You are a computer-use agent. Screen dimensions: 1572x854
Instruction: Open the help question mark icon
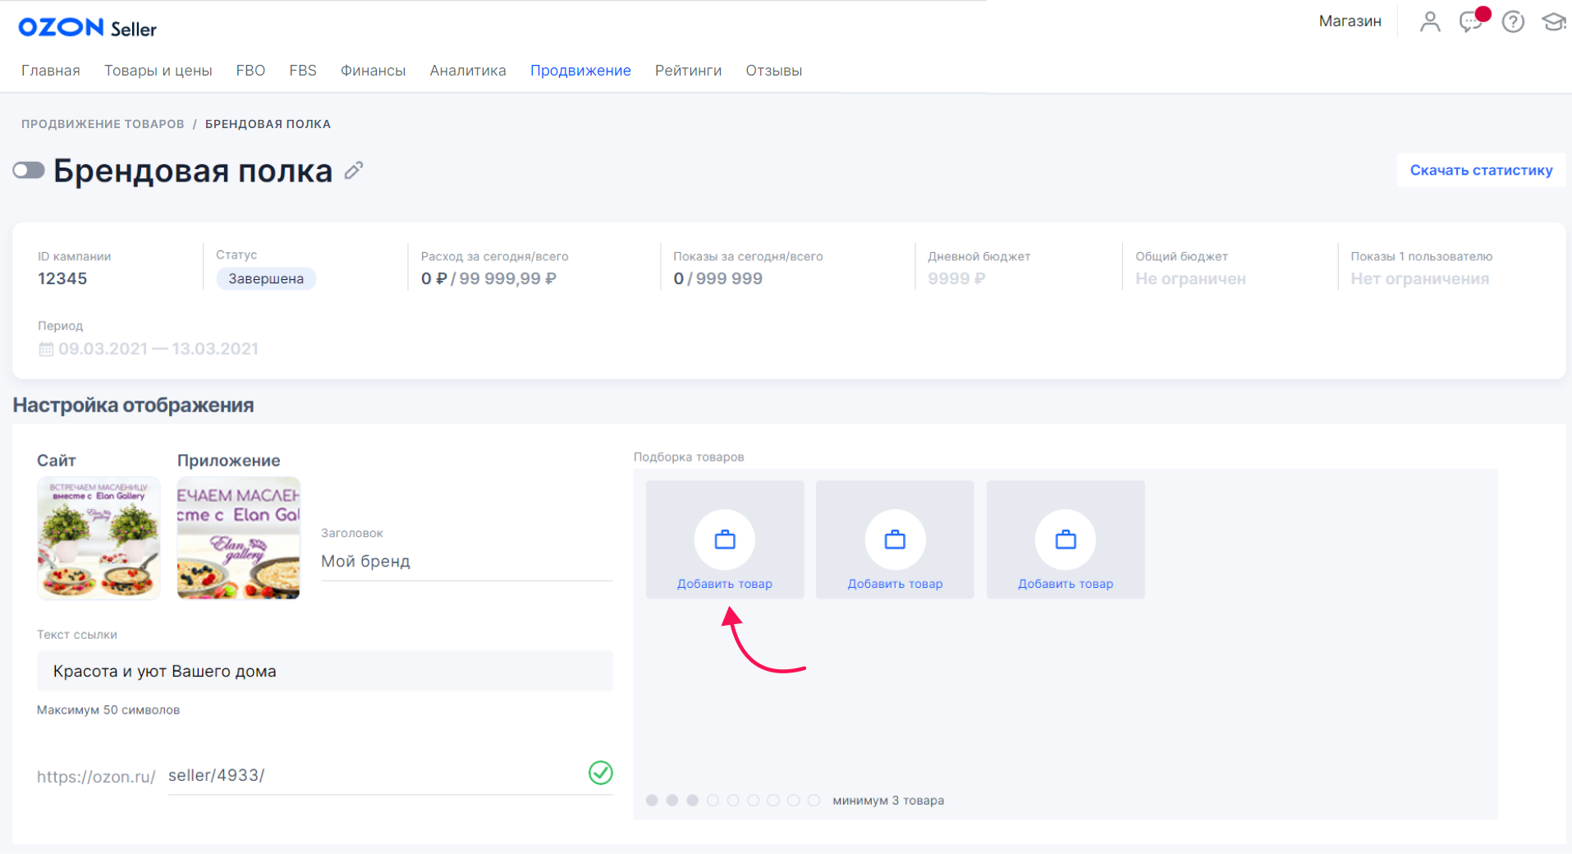click(1513, 22)
